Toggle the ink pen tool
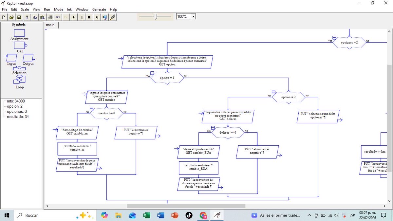Screen dimensions: 393x221 (x=112, y=17)
